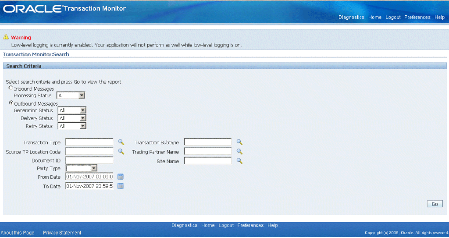Open Diagnostics in the top header
Screen dimensions: 449x238
(x=351, y=17)
